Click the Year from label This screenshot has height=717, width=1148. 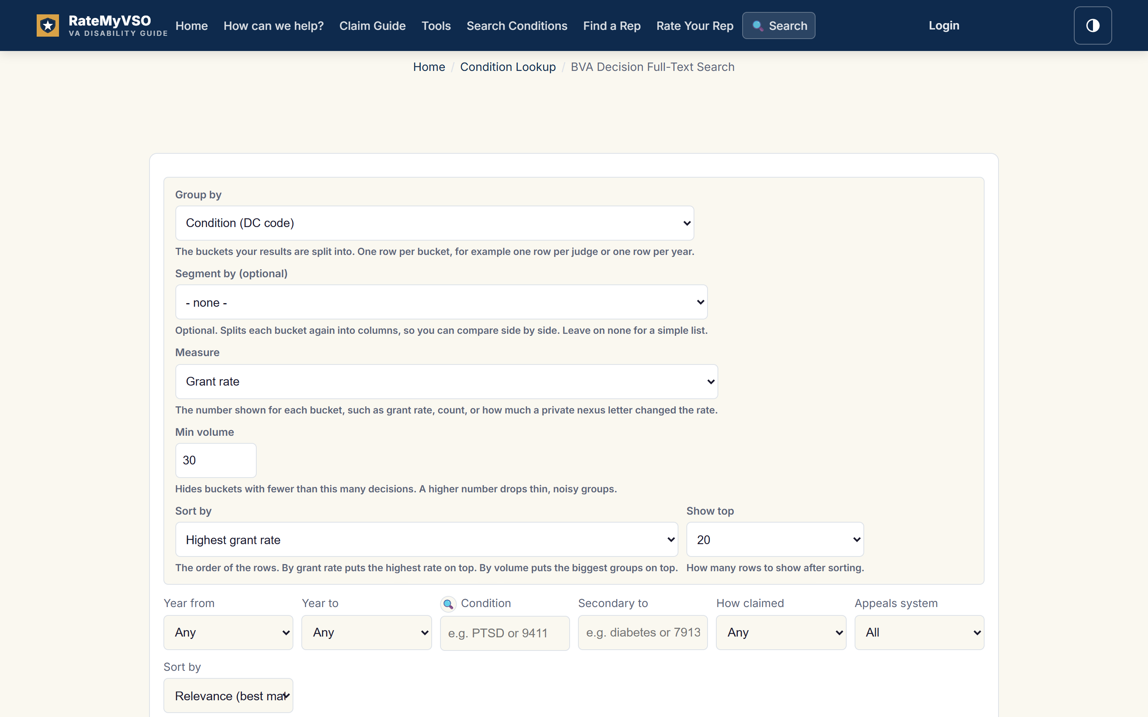tap(189, 603)
